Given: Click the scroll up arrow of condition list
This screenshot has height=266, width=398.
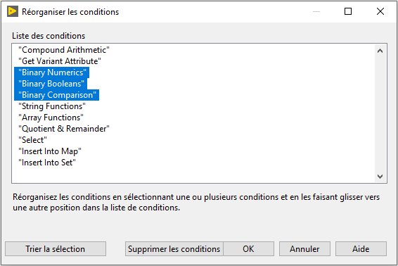Looking at the screenshot, I should coord(380,51).
